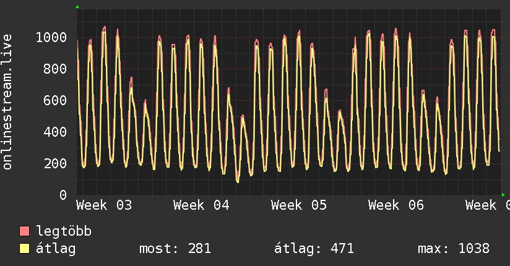Click the 200 y-axis tick label

tap(55, 164)
